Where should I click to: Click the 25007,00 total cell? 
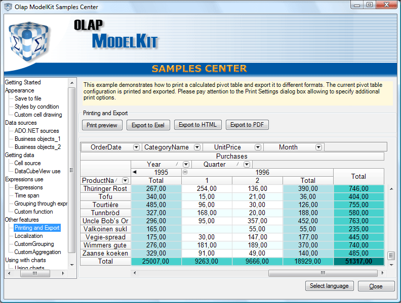(x=156, y=262)
